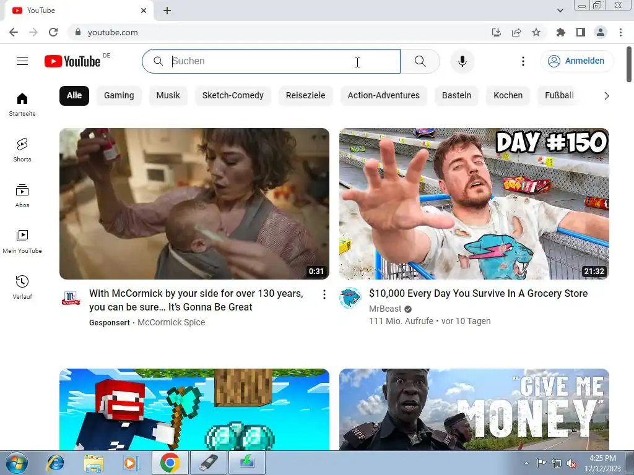
Task: Open the Chrome profile avatar
Action: click(601, 32)
